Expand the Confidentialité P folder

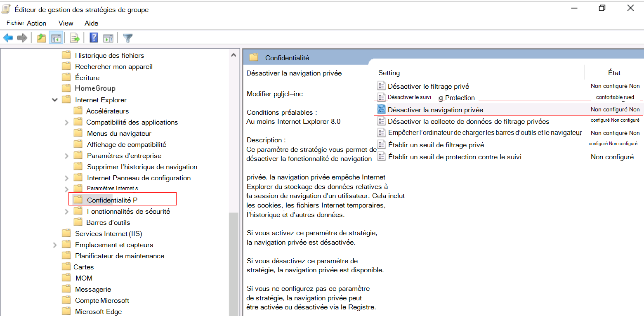tap(78, 198)
